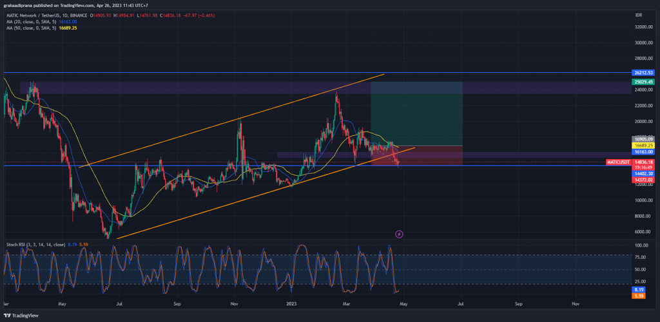Screen dimensions: 660x322
Task: Click the blue 16163.00 MA price label
Action: 643,151
